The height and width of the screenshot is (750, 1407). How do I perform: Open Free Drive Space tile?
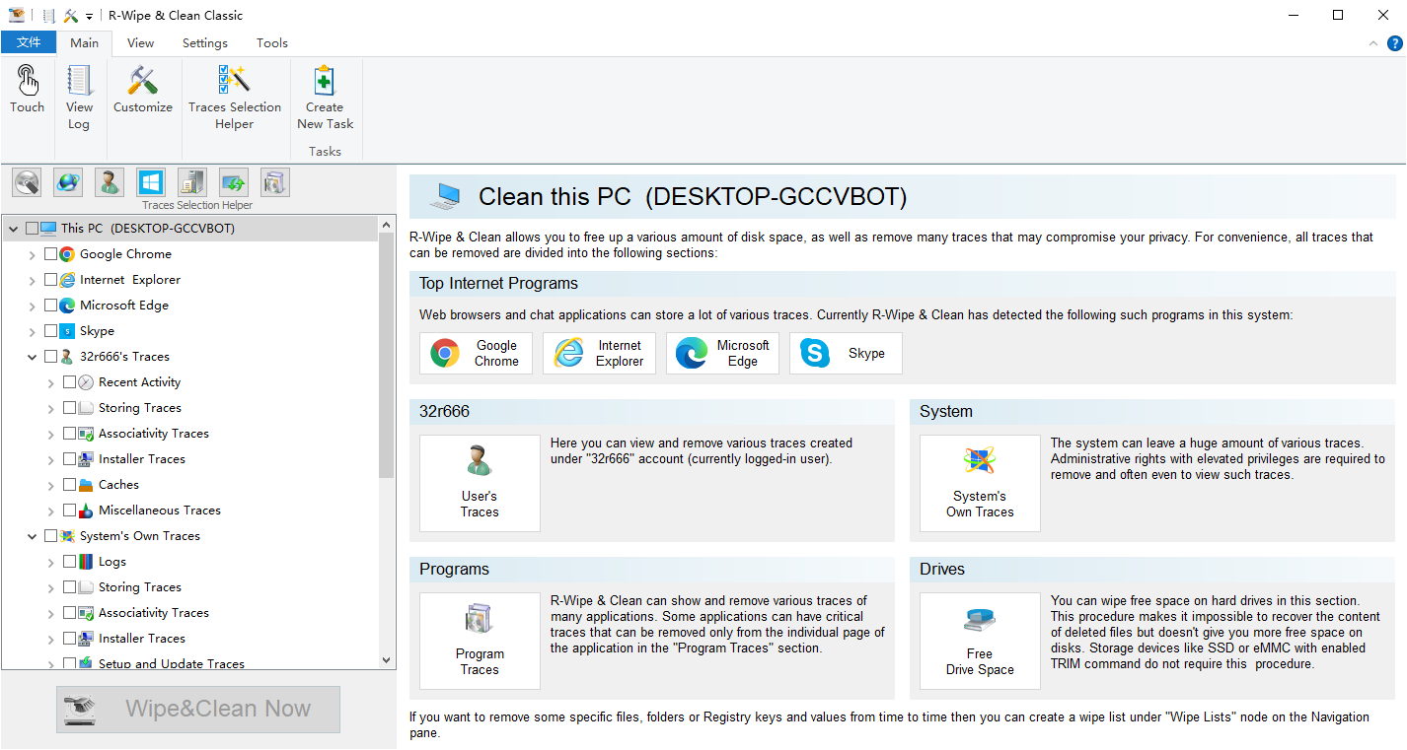[x=980, y=641]
